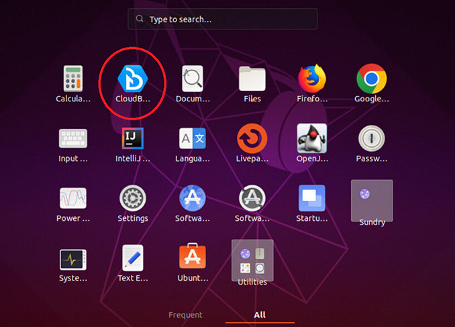
Task: Launch Google Chrome
Action: pos(372,79)
